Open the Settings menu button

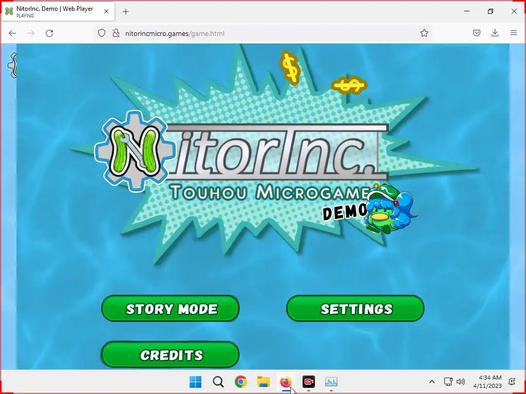click(x=355, y=308)
